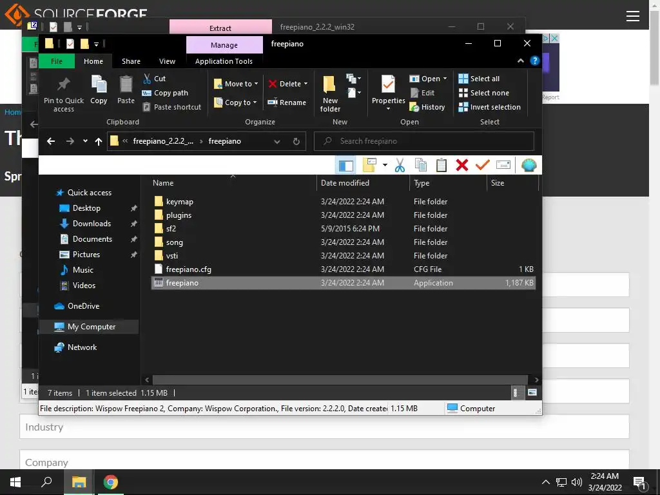Switch to large icons view in status bar
The image size is (660, 495).
(532, 393)
